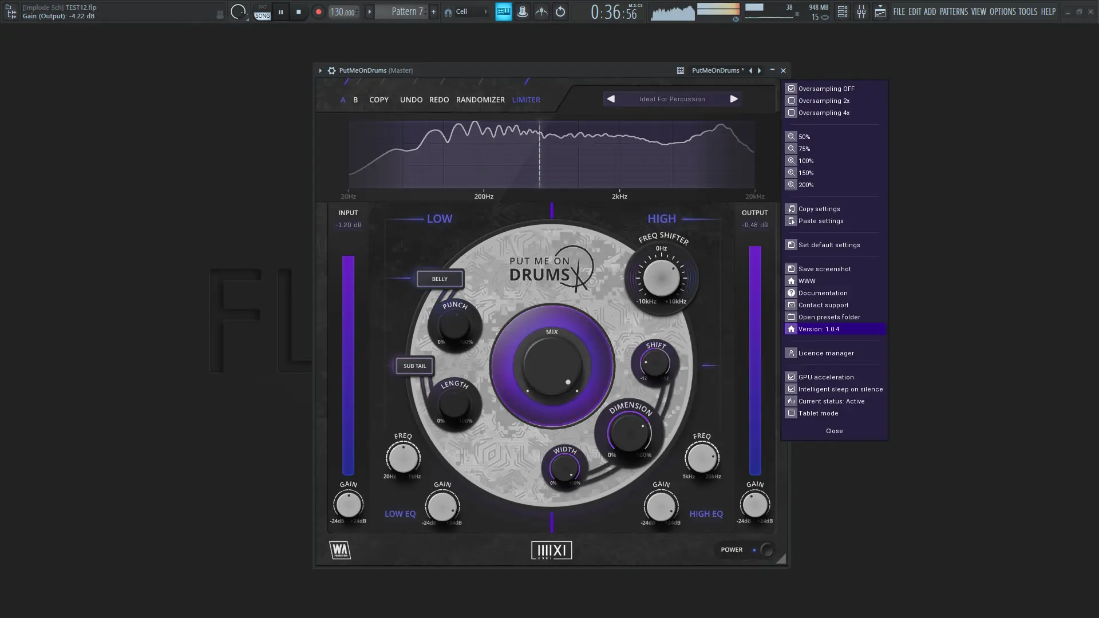Click the WA Production logo
1099x618 pixels.
point(340,550)
